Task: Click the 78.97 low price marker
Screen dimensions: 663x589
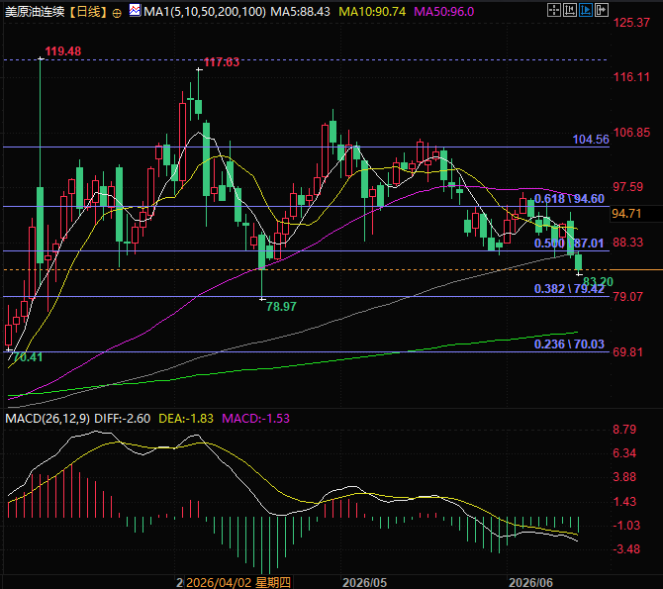Action: pyautogui.click(x=281, y=306)
